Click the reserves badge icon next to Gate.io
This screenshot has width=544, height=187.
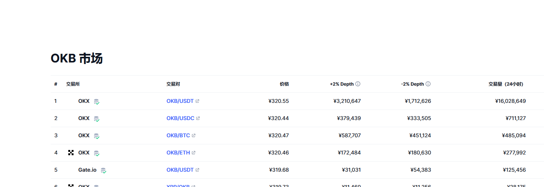click(103, 170)
